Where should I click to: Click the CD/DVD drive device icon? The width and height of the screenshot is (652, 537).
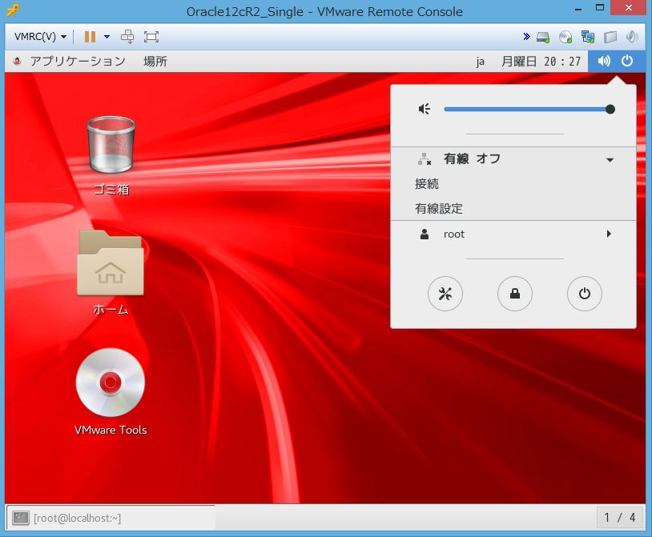click(x=565, y=37)
